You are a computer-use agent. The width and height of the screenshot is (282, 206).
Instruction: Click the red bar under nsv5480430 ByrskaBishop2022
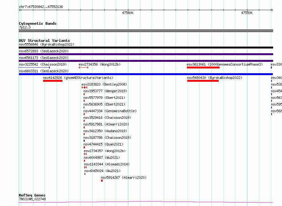tap(203, 81)
